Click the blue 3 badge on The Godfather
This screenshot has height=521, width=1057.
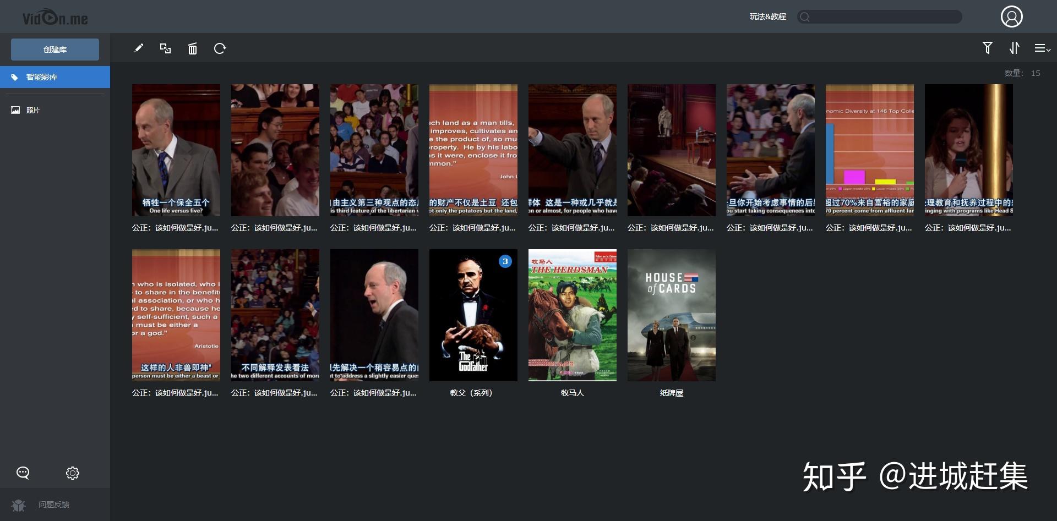(505, 261)
